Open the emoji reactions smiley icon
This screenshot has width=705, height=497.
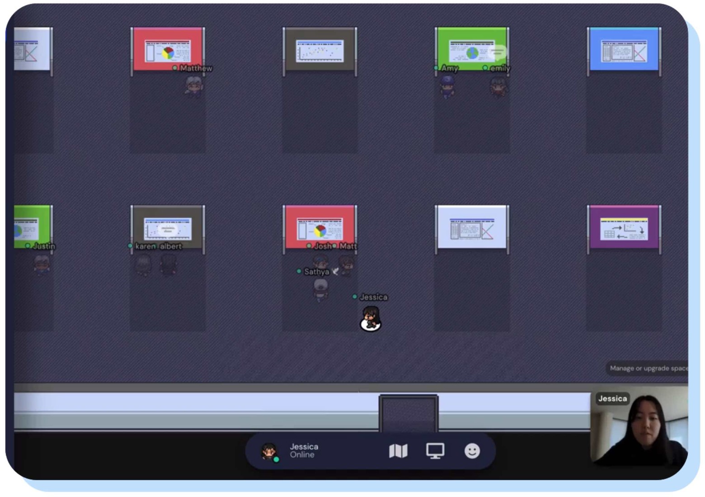tap(472, 451)
